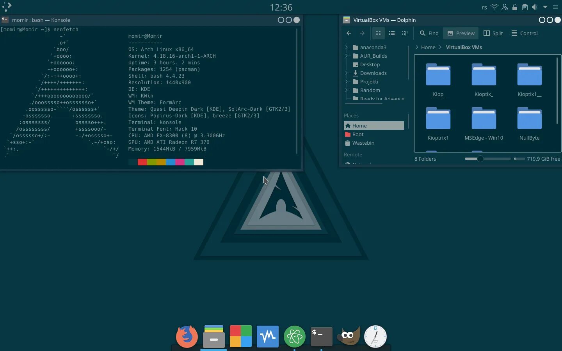
Task: Click the Konsole terminal icon in titlebar
Action: [5, 20]
